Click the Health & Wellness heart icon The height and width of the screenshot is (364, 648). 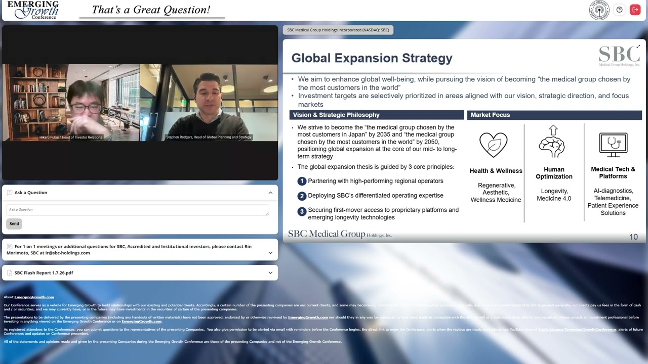click(494, 145)
